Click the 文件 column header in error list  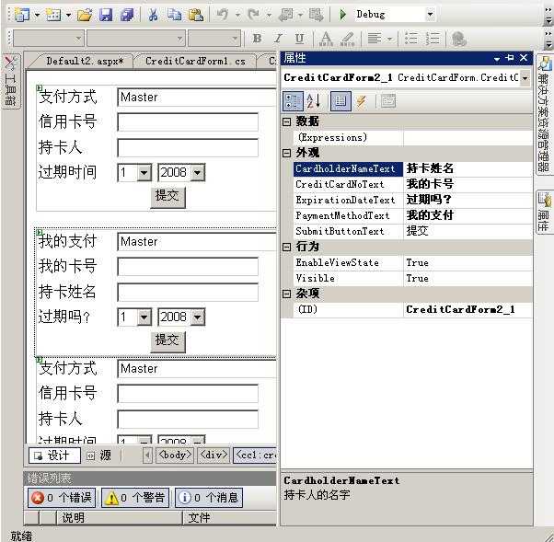(230, 518)
